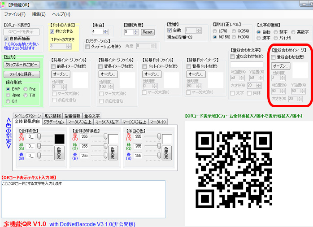
Task: Switch to 型番情報 tab
Action: point(72,116)
